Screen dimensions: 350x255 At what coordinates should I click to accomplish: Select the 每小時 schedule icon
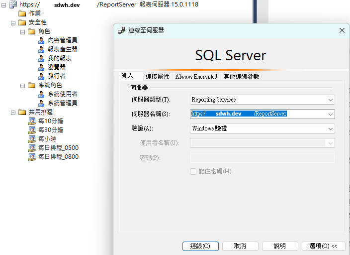pos(32,139)
